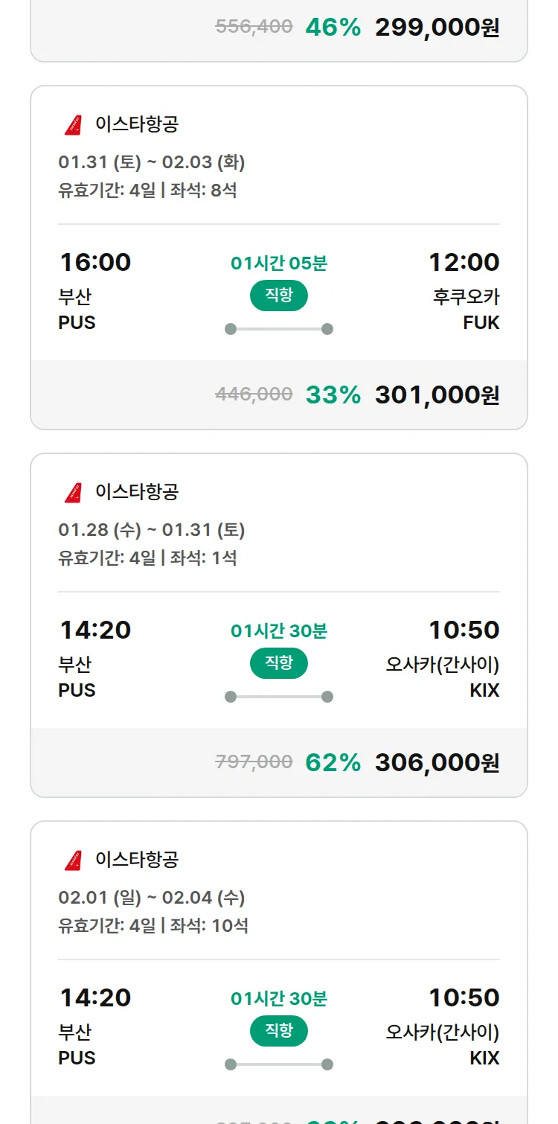This screenshot has height=1124, width=558.
Task: Click the 46% discount label
Action: [x=333, y=28]
